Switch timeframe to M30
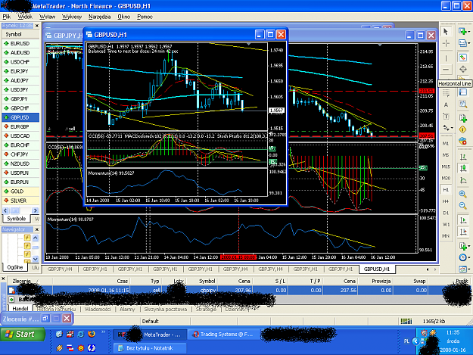The width and height of the screenshot is (473, 355). (x=446, y=178)
